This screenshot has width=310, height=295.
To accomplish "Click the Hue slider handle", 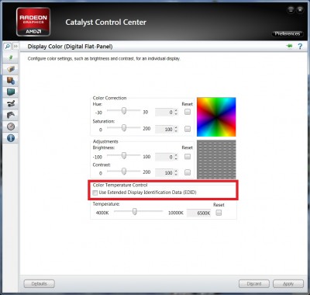I will pyautogui.click(x=124, y=111).
